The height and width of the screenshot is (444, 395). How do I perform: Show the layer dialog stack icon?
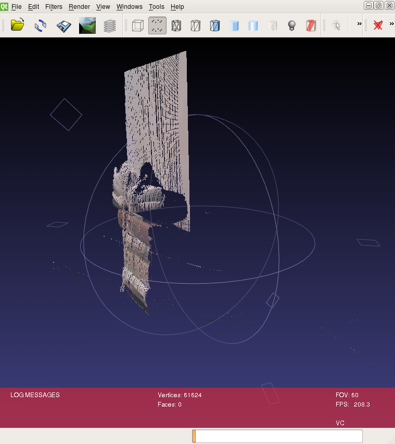tap(110, 26)
